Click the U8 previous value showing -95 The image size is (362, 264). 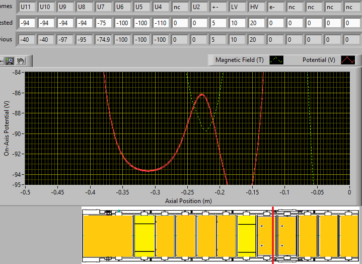click(x=85, y=40)
